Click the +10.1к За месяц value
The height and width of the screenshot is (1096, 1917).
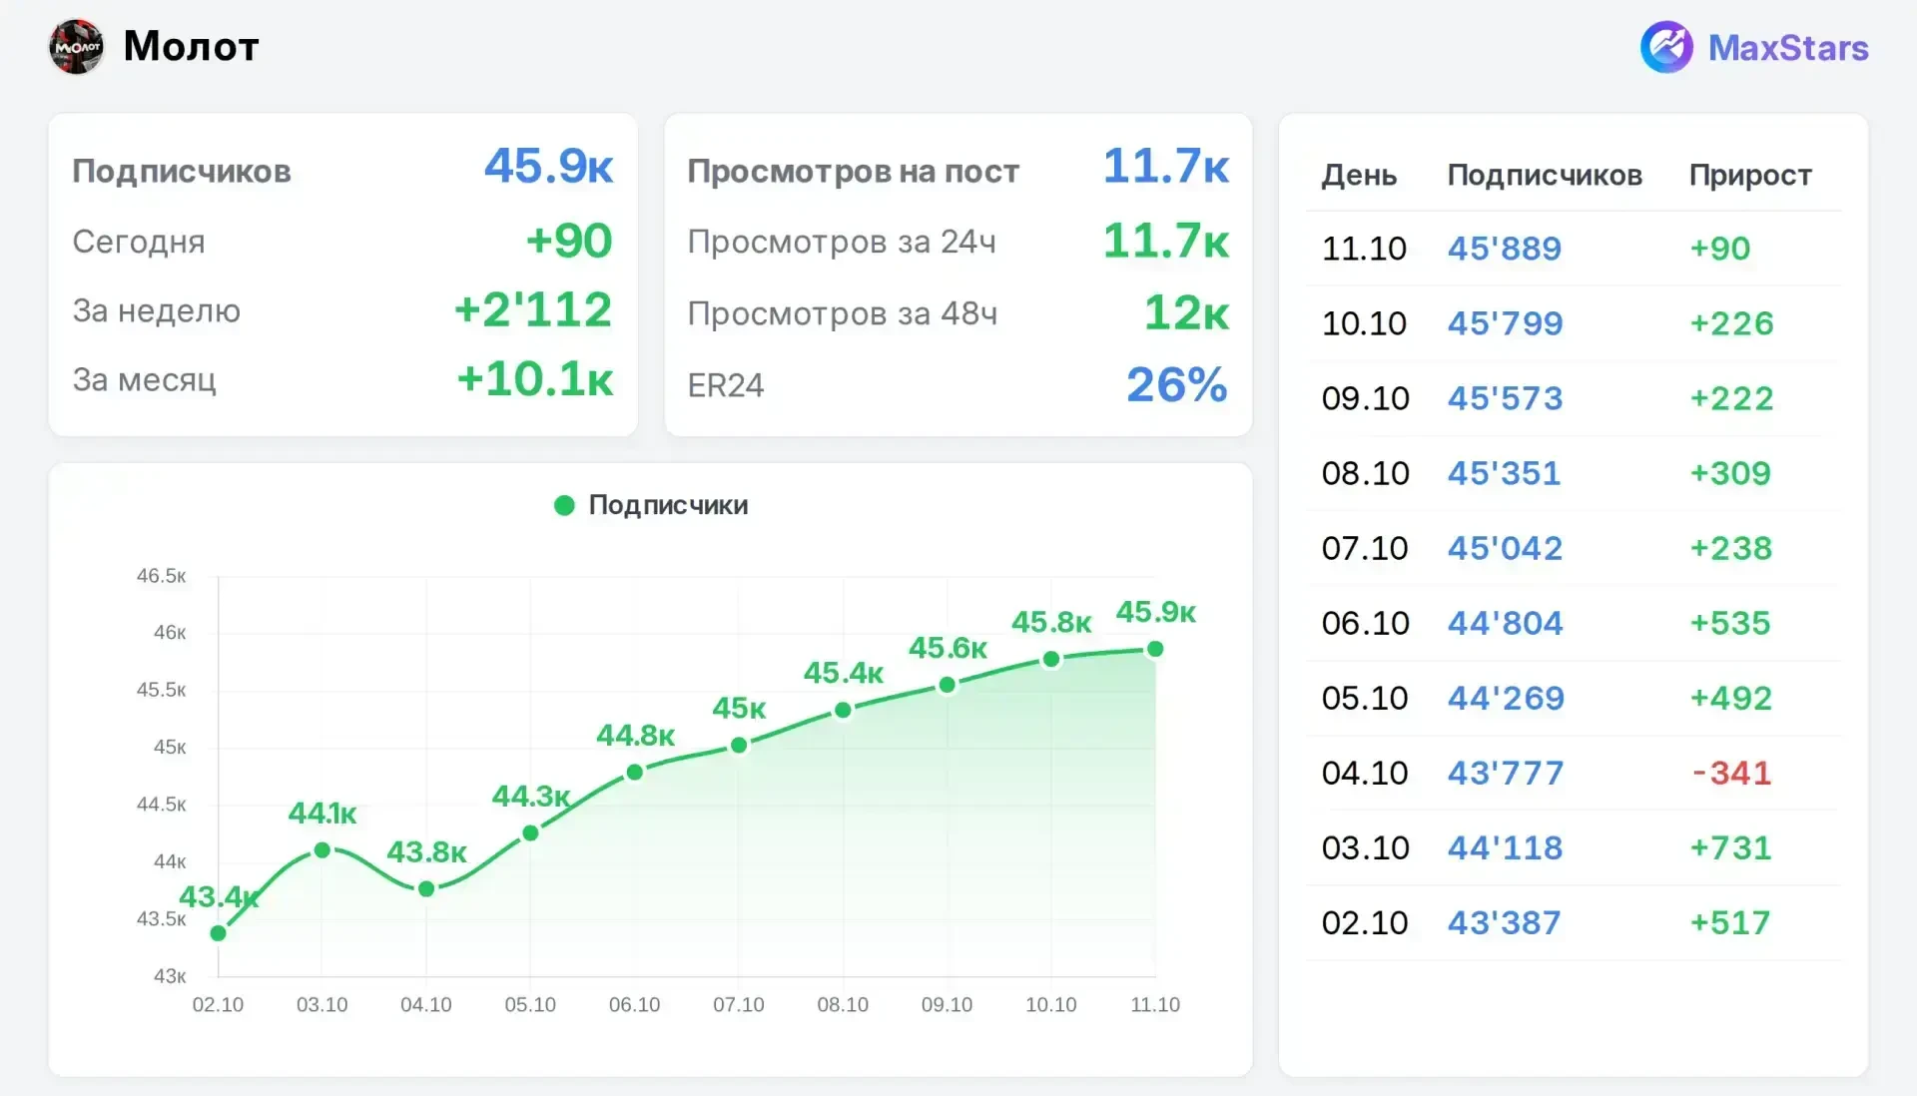click(x=534, y=379)
